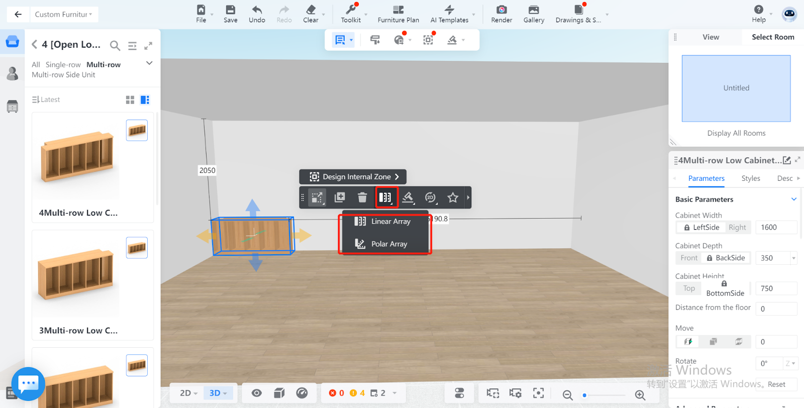Click the zoom slider handle
This screenshot has width=804, height=408.
[x=584, y=395]
